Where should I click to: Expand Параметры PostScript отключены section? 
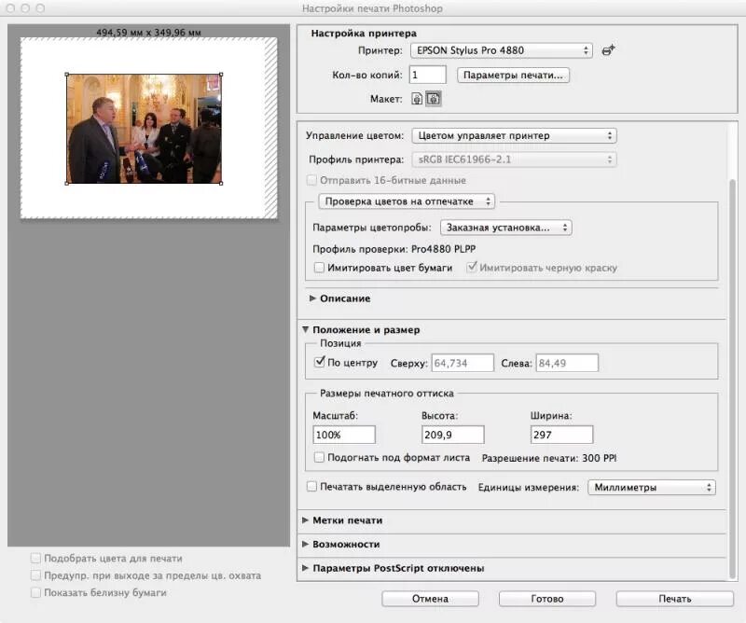(x=306, y=568)
